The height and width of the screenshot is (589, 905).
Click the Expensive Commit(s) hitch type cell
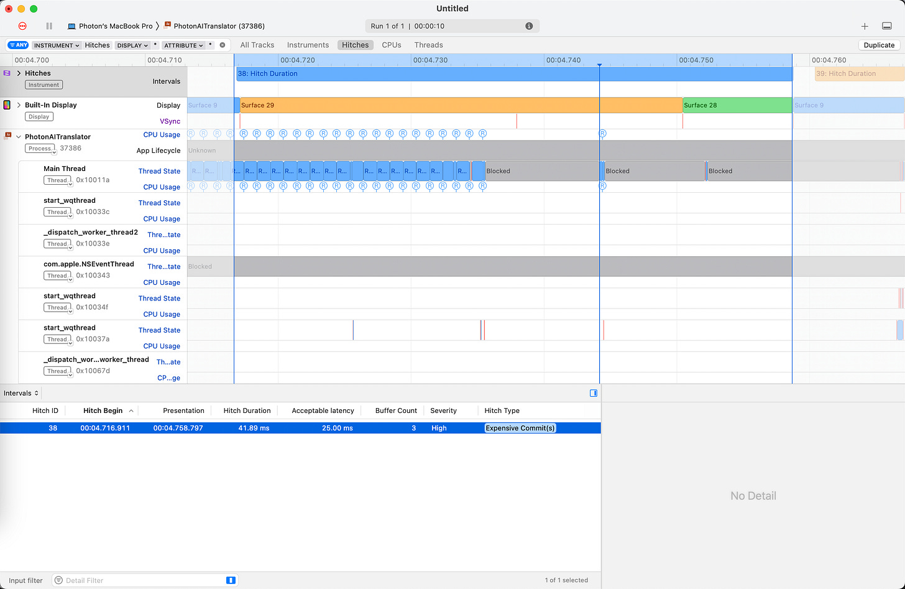tap(520, 428)
